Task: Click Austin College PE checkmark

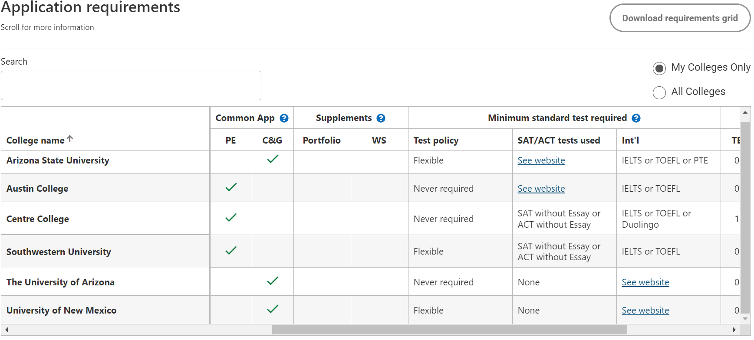Action: click(231, 187)
